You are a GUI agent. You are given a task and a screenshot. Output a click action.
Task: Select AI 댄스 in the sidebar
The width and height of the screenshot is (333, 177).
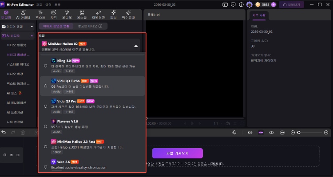pos(14,93)
